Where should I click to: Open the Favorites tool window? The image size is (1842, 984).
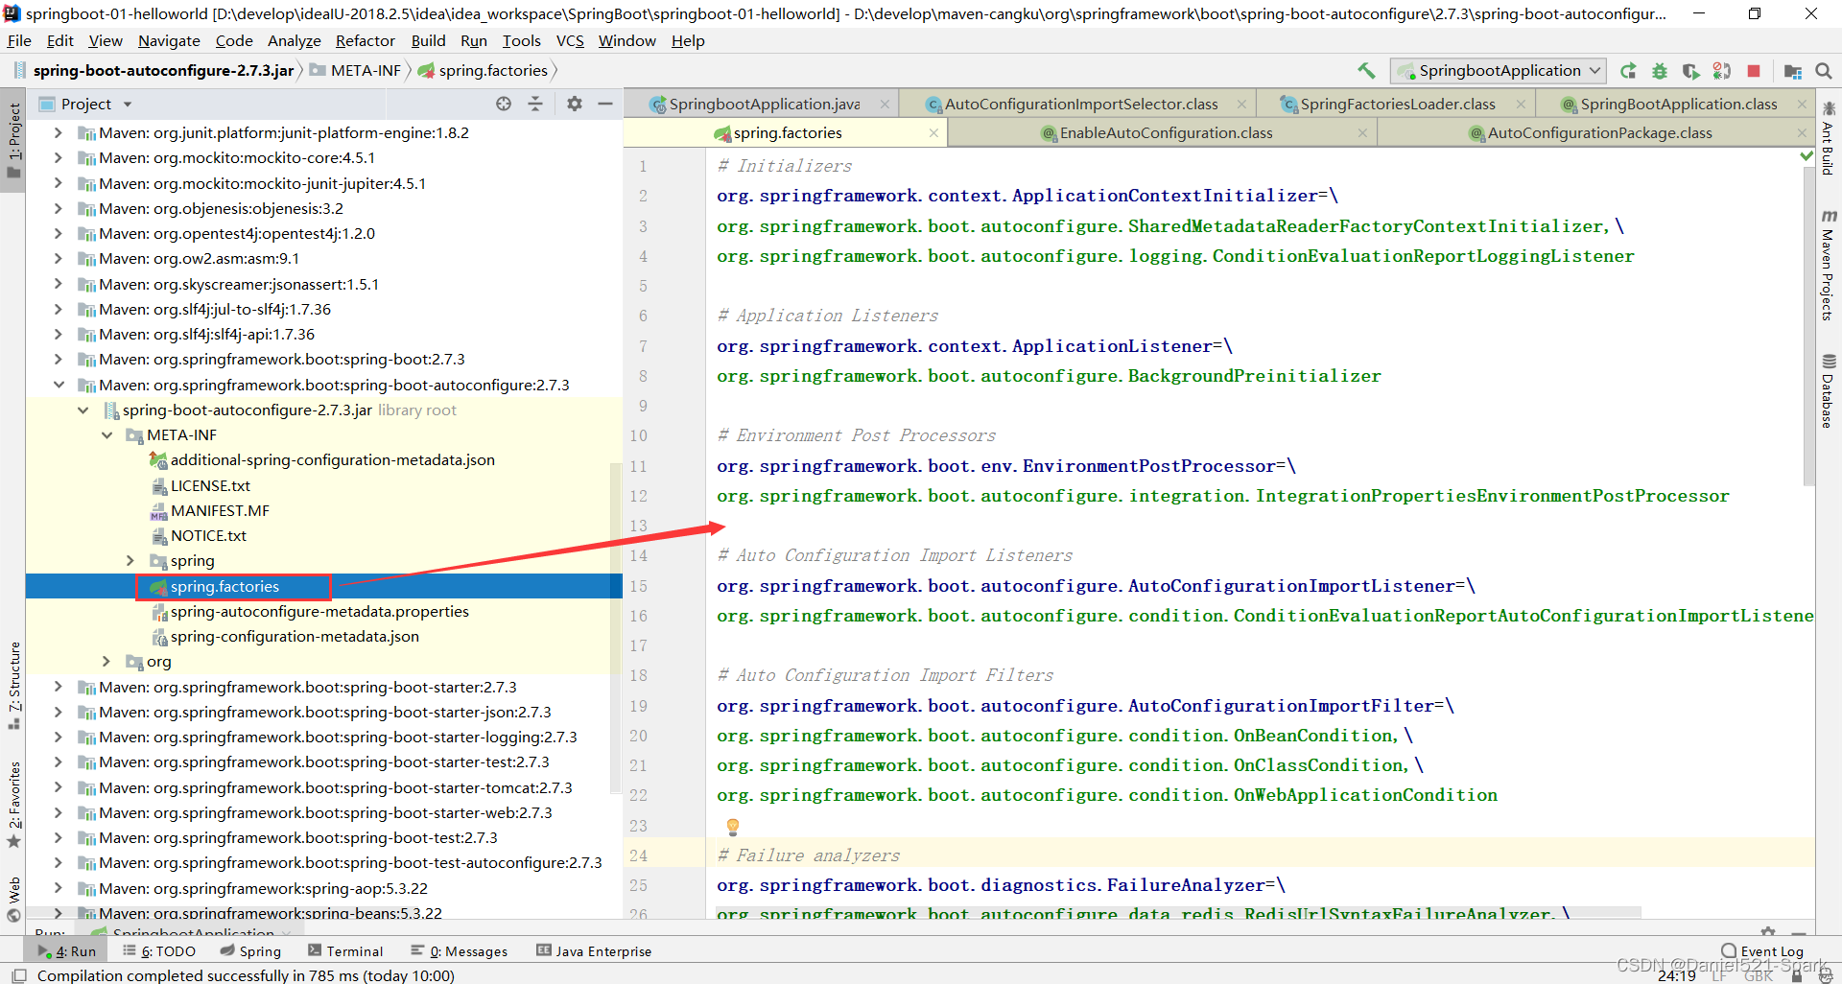click(x=13, y=804)
